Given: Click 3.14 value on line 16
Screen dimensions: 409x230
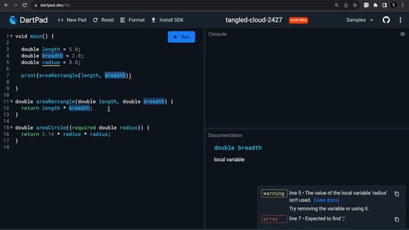Looking at the screenshot, I should pos(48,134).
